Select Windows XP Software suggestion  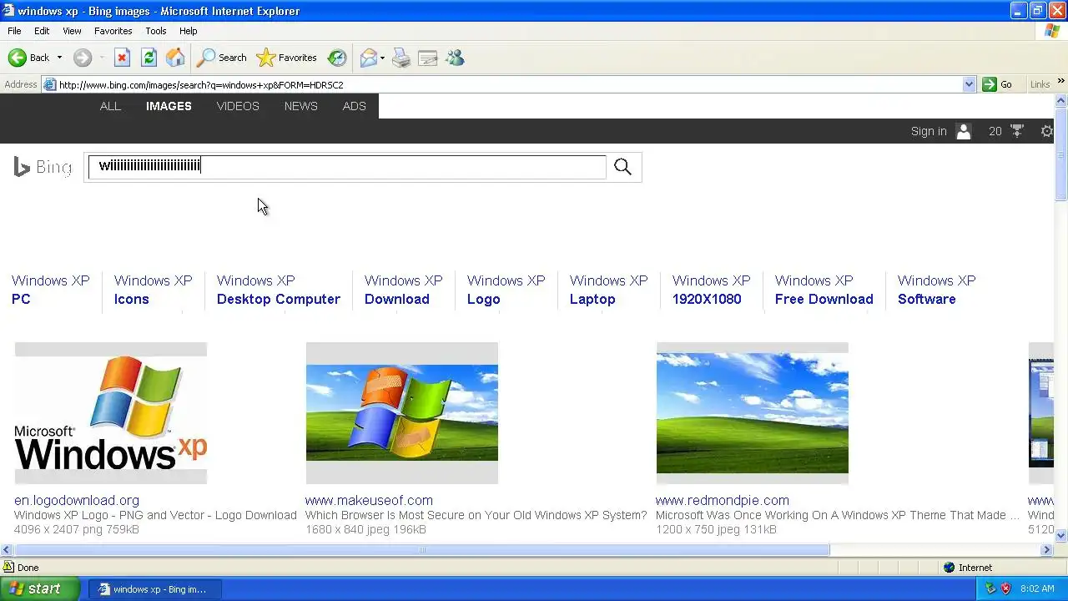[x=936, y=290]
